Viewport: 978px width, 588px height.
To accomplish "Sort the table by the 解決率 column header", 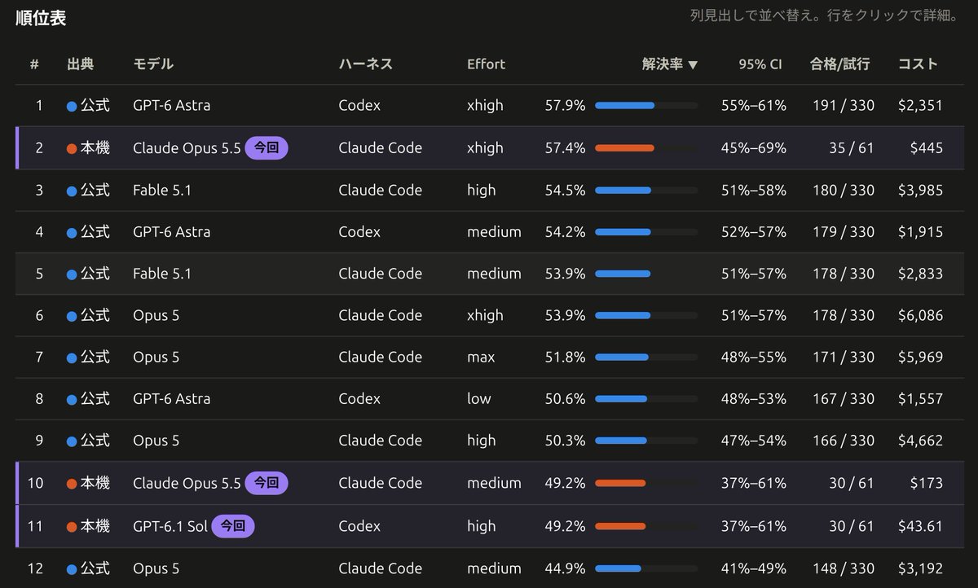I will click(669, 64).
